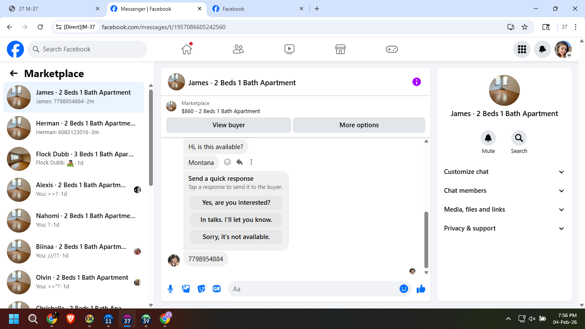The image size is (585, 329).
Task: Send a voice clip with microphone icon
Action: (x=170, y=289)
